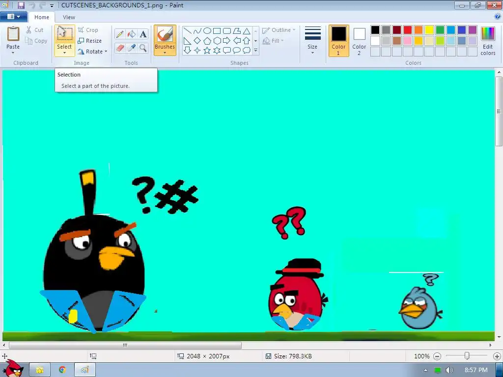Pick the purple color swatch

pos(472,30)
